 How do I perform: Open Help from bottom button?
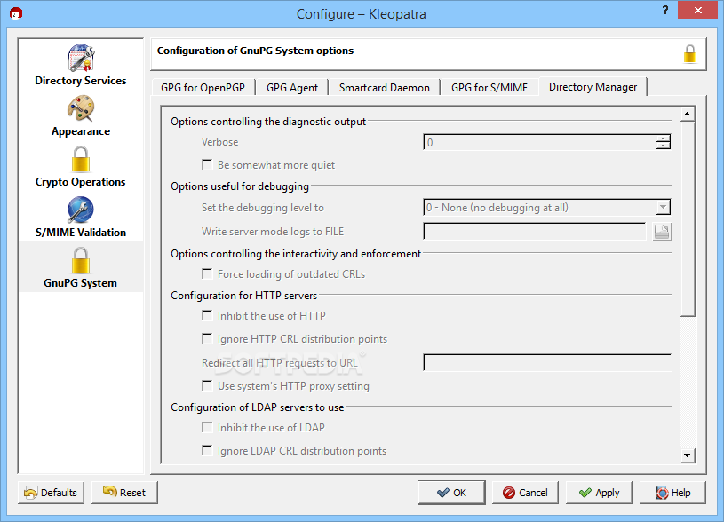point(672,493)
